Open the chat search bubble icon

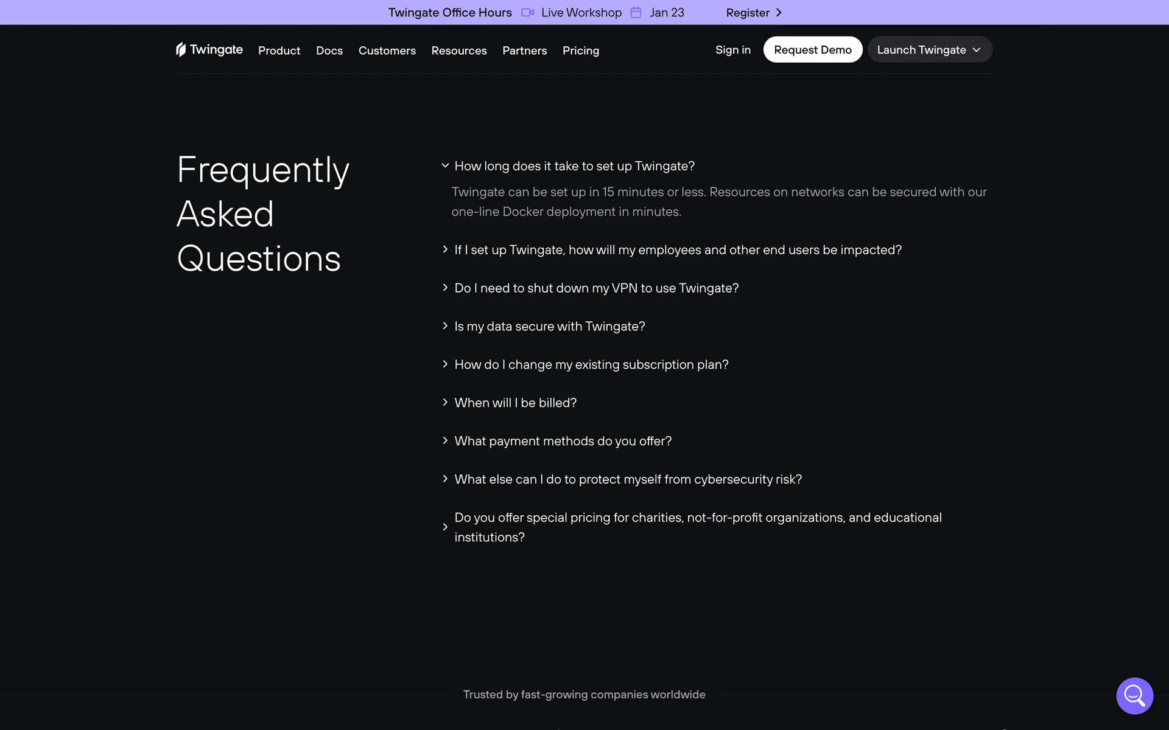click(x=1134, y=695)
